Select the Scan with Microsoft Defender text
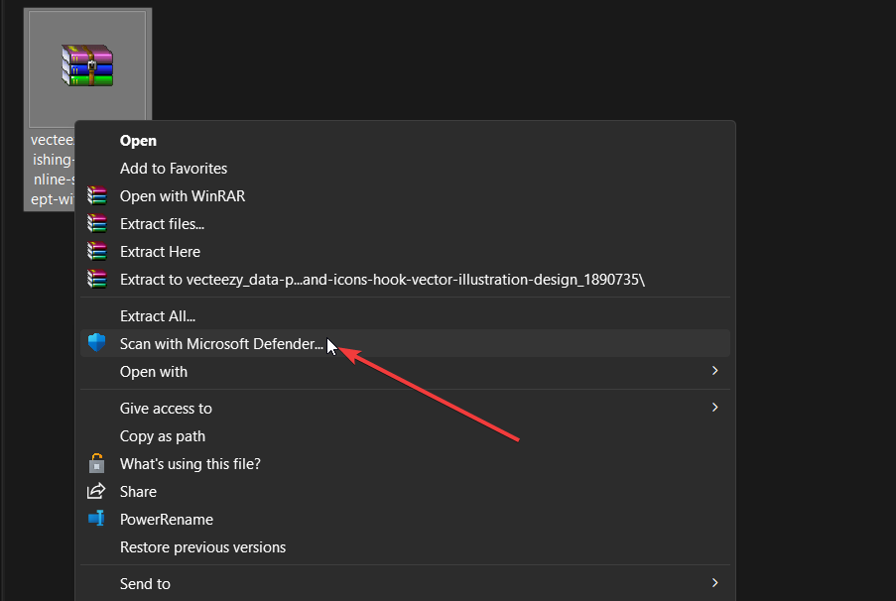 (221, 344)
